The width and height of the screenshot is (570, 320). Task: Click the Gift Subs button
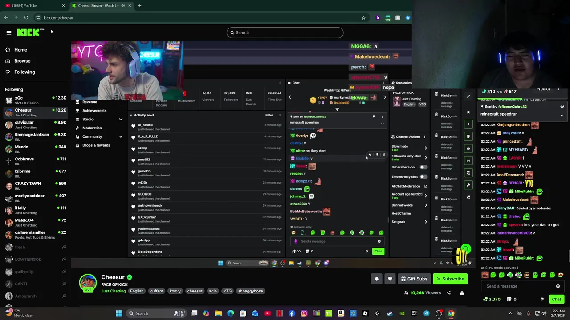click(414, 279)
